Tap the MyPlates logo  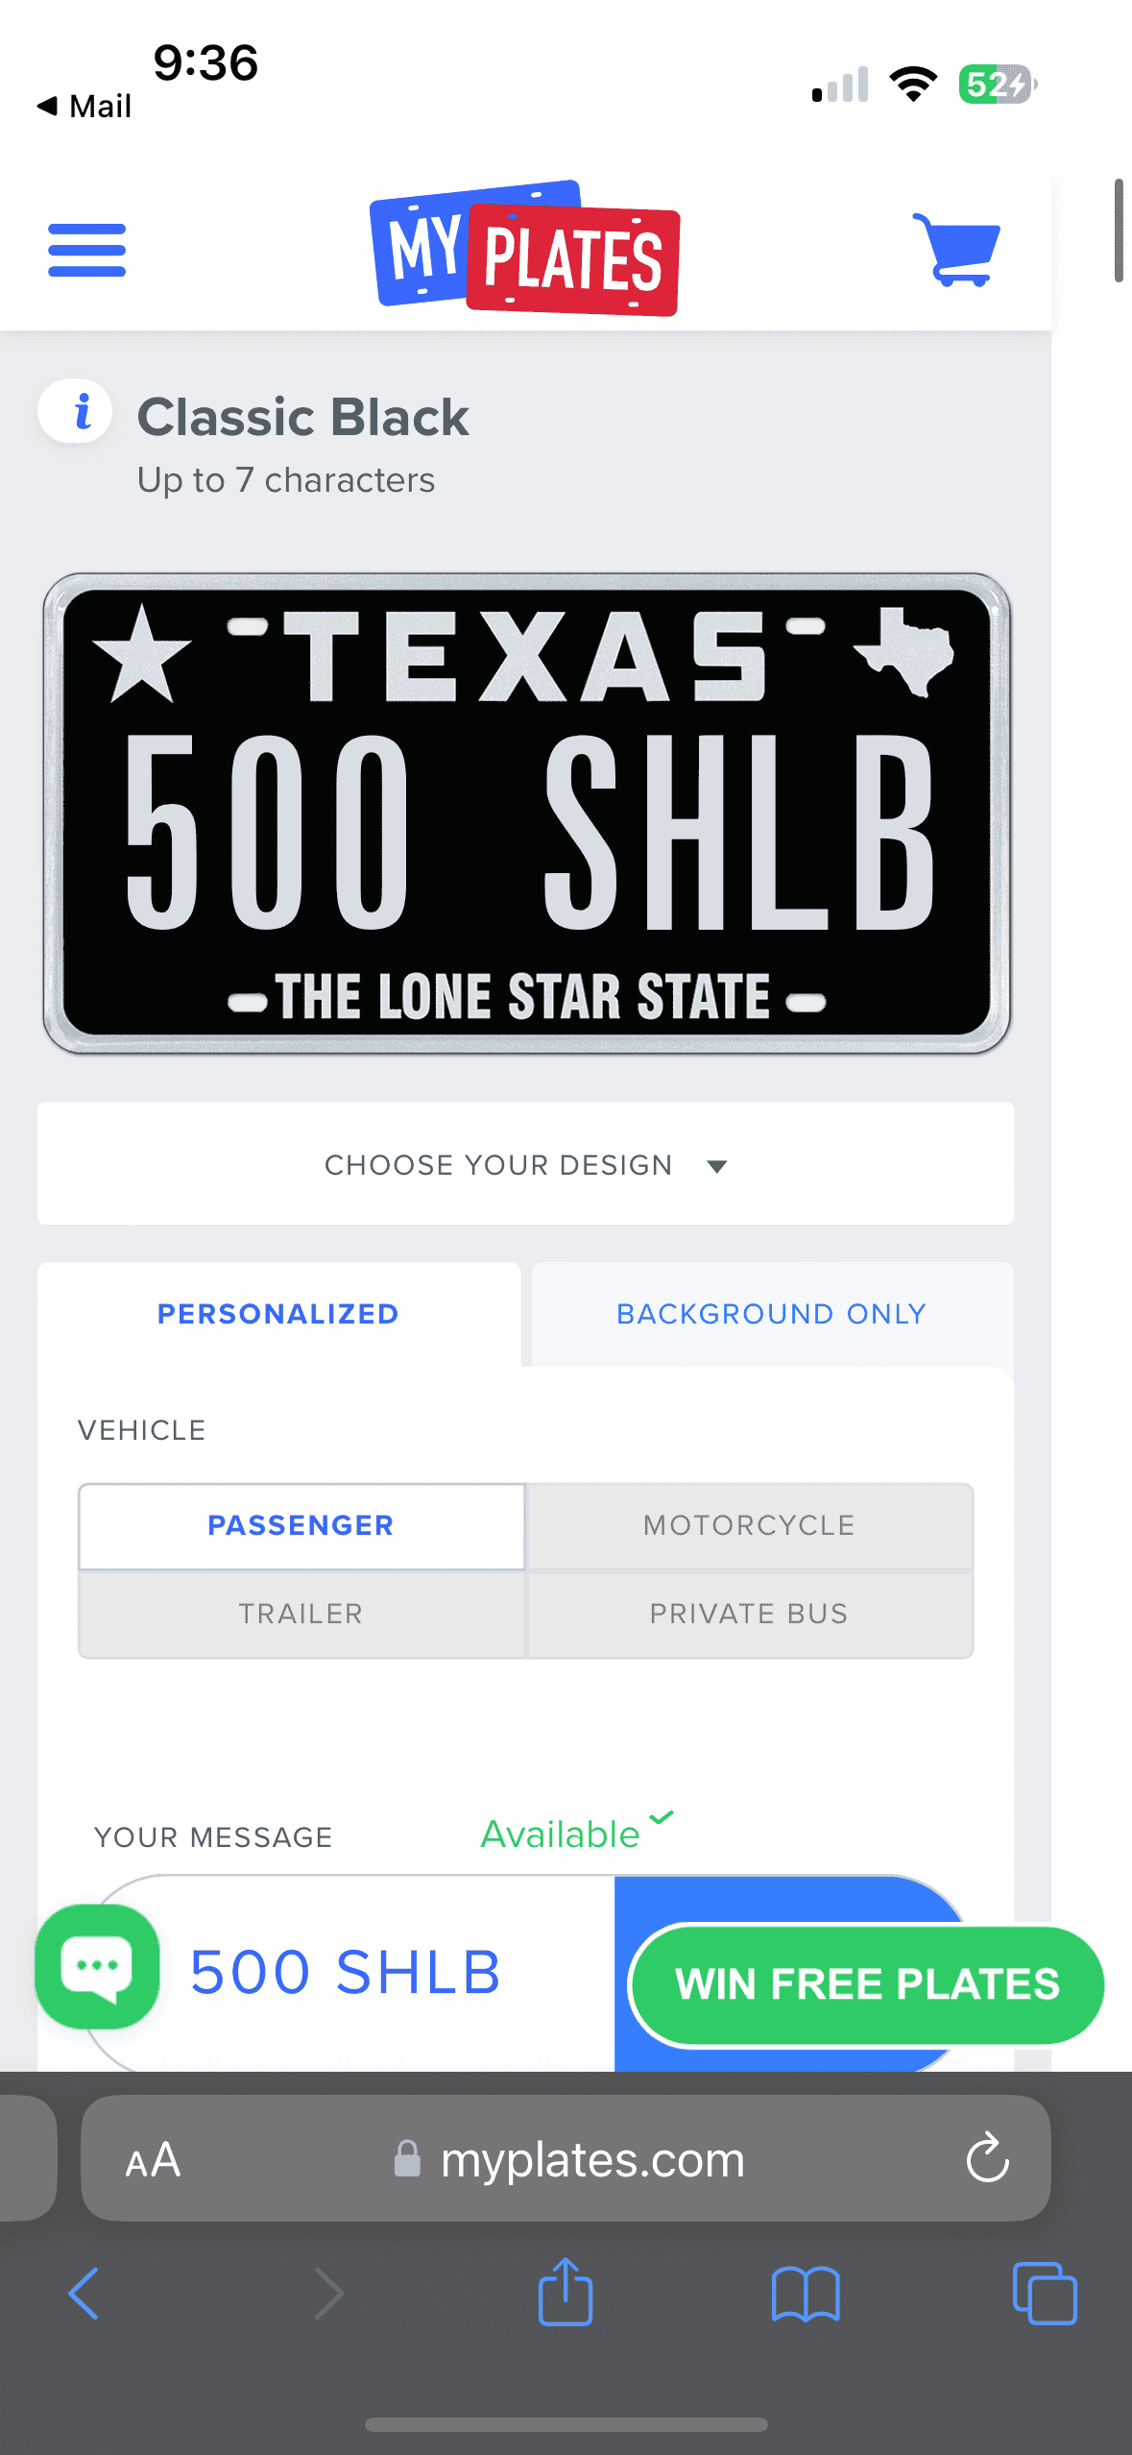point(525,249)
